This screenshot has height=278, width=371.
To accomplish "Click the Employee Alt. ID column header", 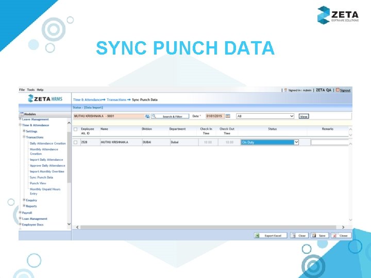I will point(88,131).
